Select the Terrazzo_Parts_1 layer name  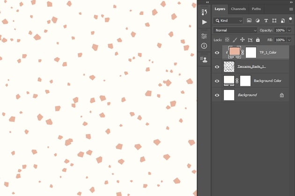[251, 67]
